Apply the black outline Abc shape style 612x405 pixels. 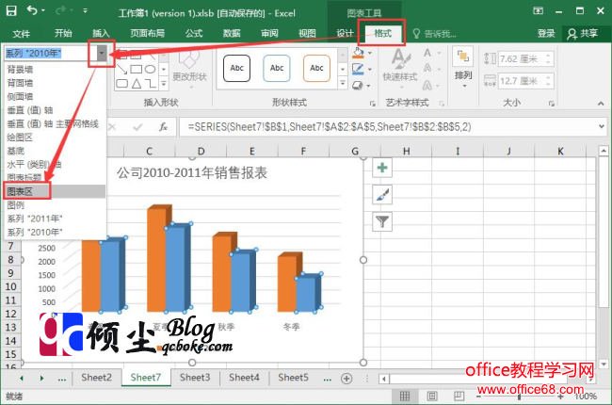pyautogui.click(x=236, y=68)
